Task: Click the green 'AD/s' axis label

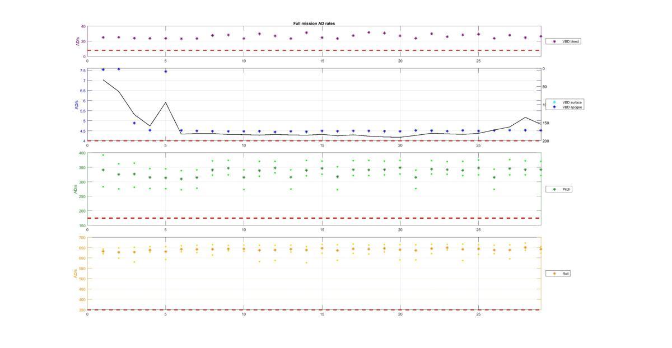Action: click(75, 189)
